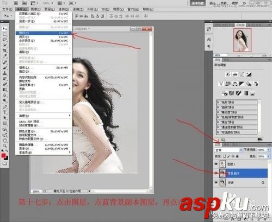Click the 图层 1 layer thumbnail
This screenshot has width=272, height=222.
222,164
